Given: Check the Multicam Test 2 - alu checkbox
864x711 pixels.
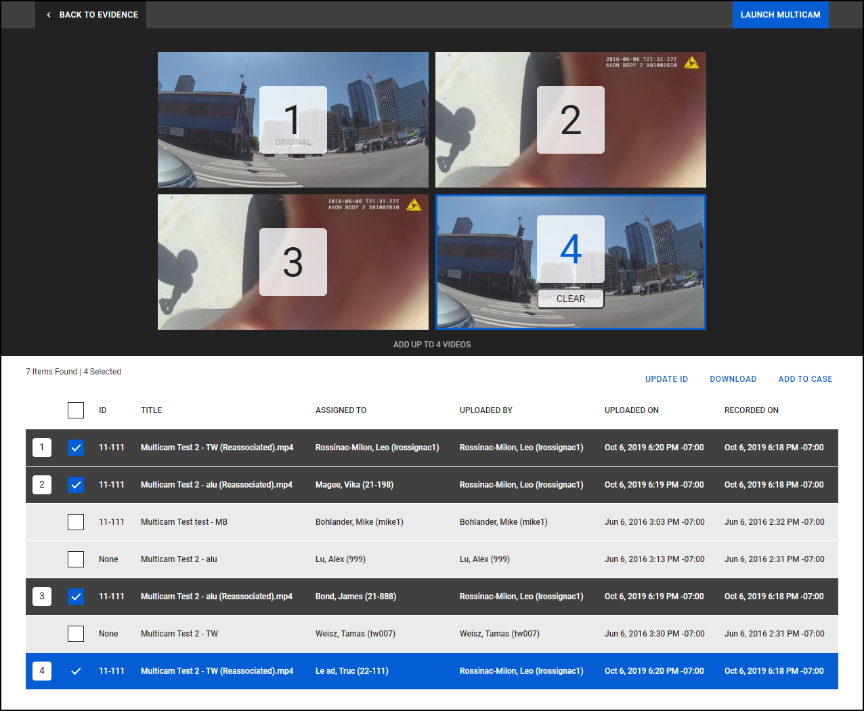Looking at the screenshot, I should 76,559.
